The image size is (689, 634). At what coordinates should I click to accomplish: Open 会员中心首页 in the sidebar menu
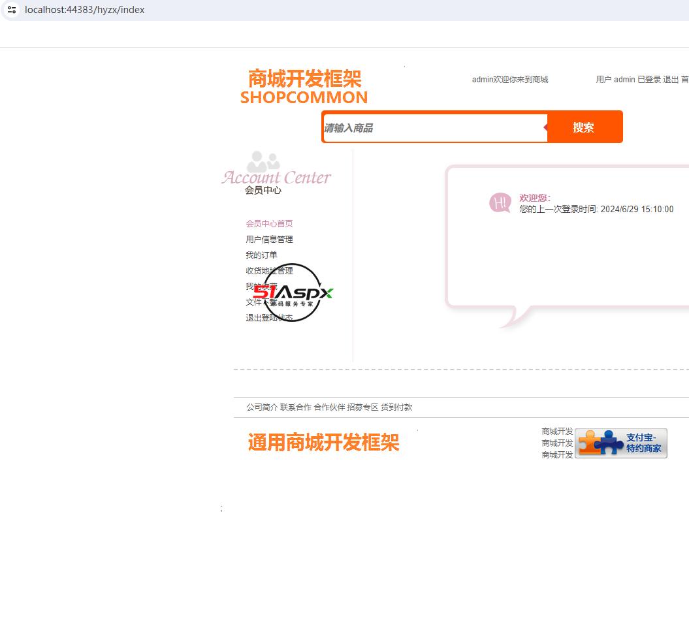tap(269, 224)
